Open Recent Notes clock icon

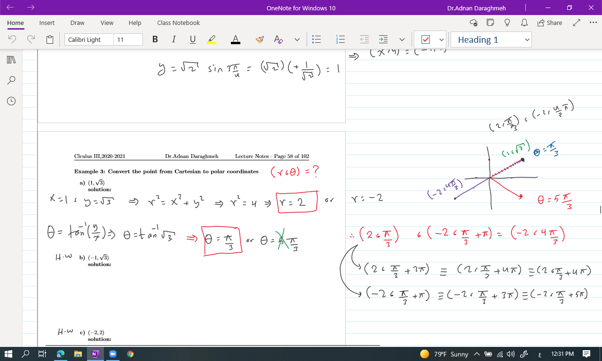[11, 101]
